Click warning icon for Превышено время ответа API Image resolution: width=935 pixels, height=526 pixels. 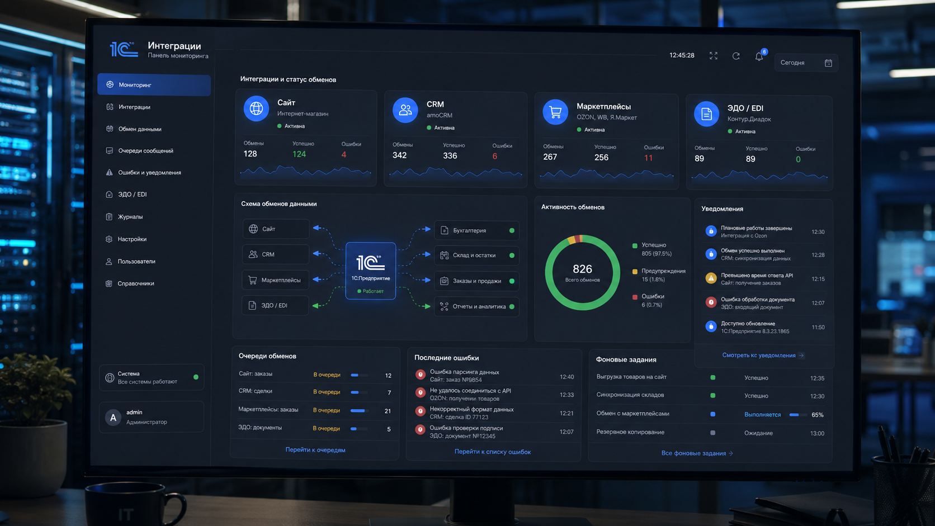tap(711, 278)
